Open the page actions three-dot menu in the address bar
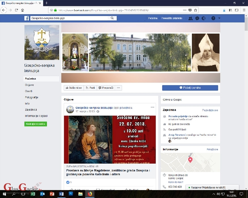 tap(185, 10)
